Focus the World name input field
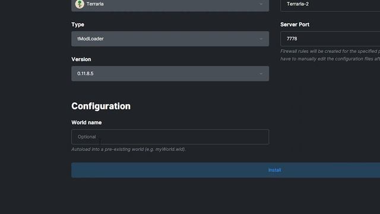 point(170,137)
